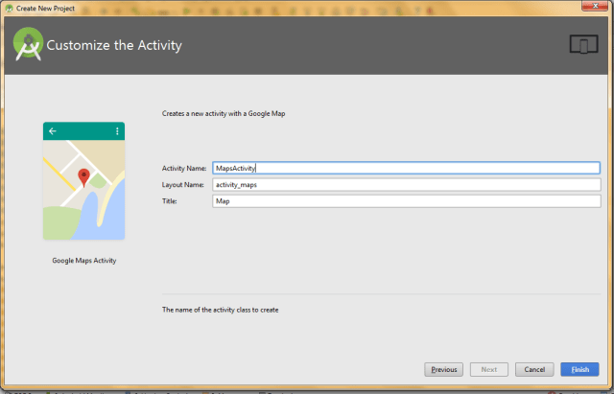Focus the Activity Name field with MapsActivity

pos(406,168)
